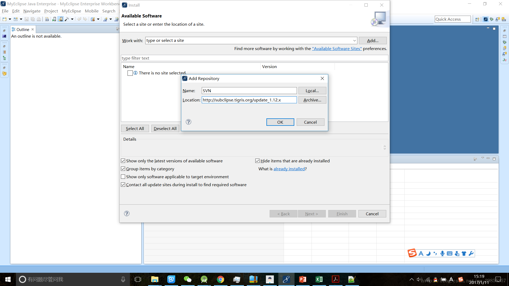Click the eye image preview icon in left trim

[x=4, y=36]
